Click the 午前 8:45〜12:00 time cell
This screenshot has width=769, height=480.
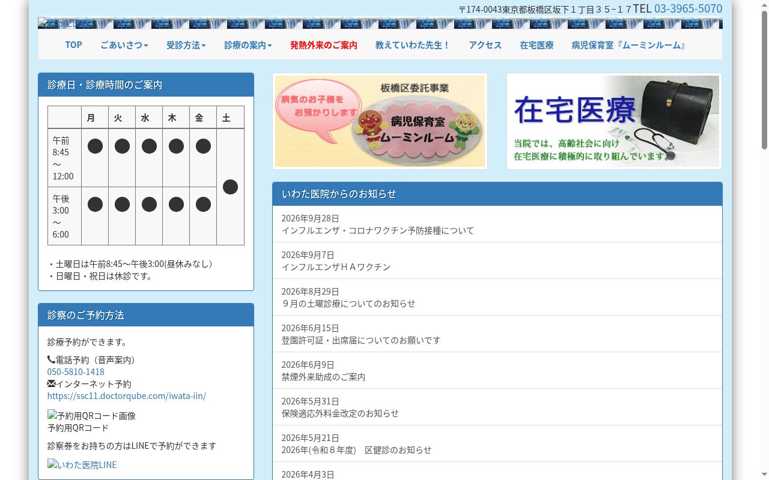coord(64,158)
